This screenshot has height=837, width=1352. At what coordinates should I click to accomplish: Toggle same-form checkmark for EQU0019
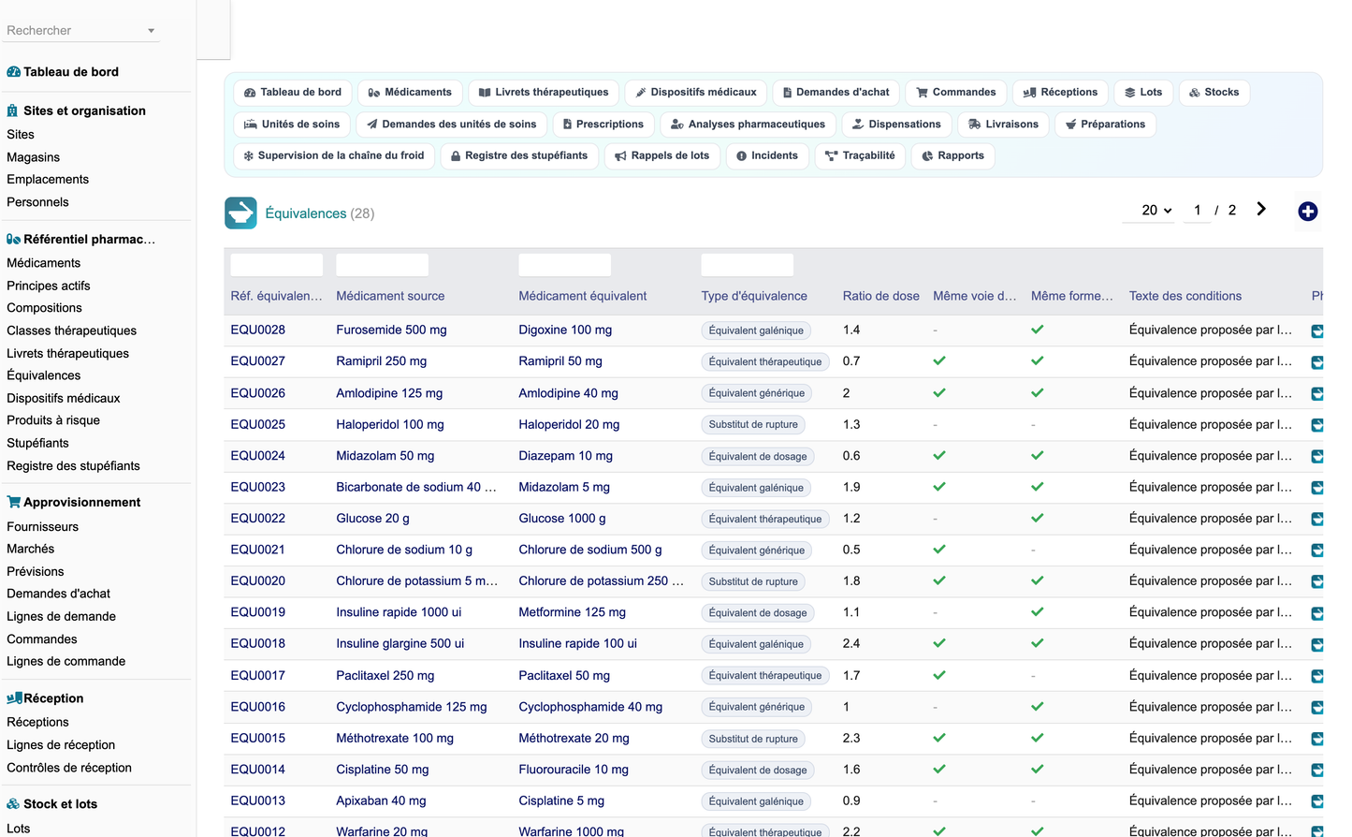1038,612
